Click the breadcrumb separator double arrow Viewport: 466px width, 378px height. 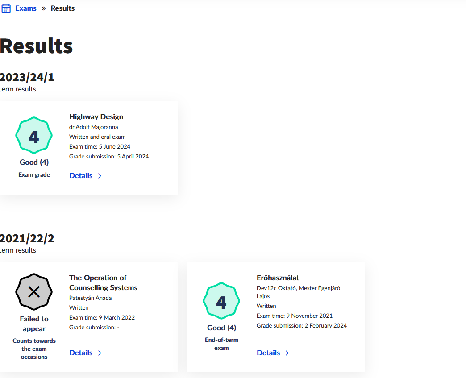tap(44, 8)
